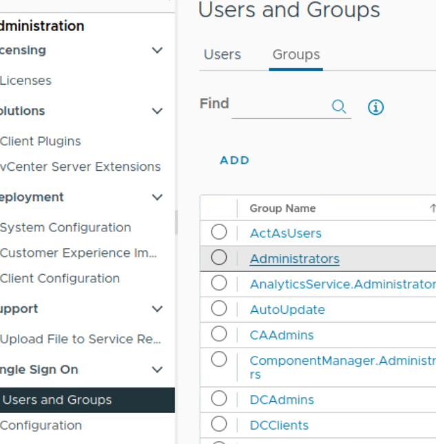
Task: Open Client Plugins in sidebar
Action: [40, 141]
